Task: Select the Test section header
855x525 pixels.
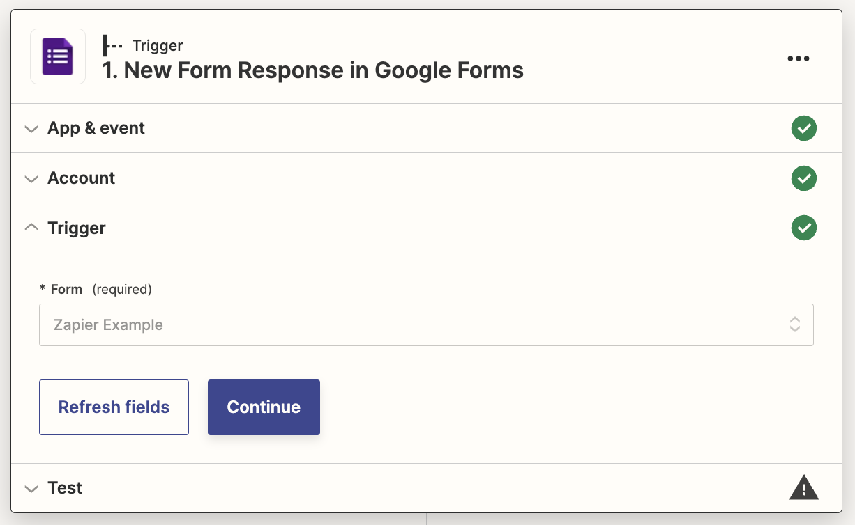Action: point(65,488)
